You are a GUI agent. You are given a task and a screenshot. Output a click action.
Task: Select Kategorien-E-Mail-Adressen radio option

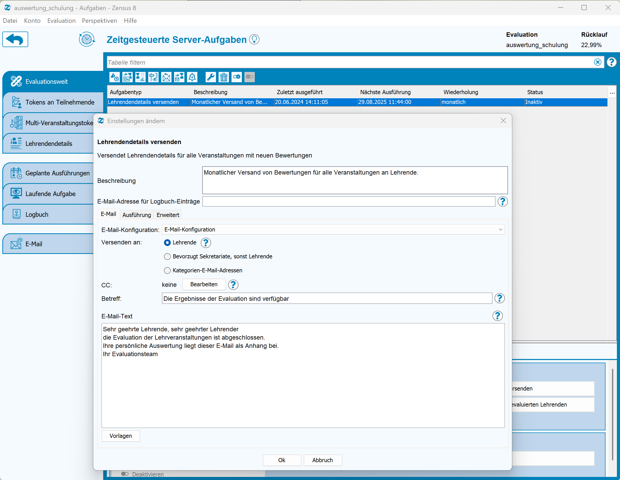167,271
